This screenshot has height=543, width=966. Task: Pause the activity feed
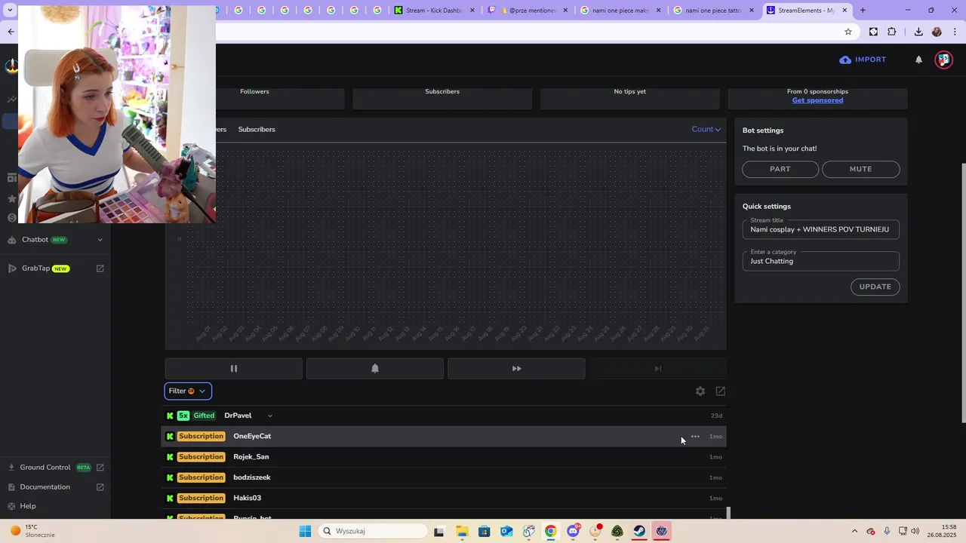click(233, 369)
